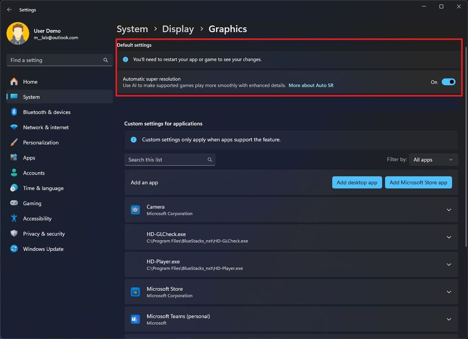Open the More about Auto SR link
The image size is (468, 339).
point(311,85)
